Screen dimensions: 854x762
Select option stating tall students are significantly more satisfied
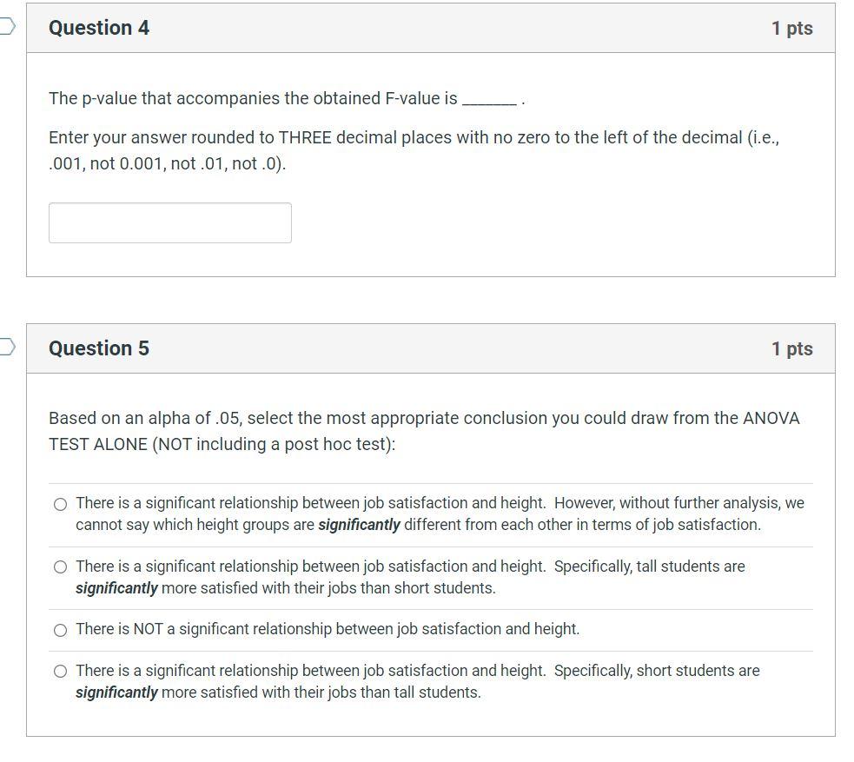click(61, 567)
